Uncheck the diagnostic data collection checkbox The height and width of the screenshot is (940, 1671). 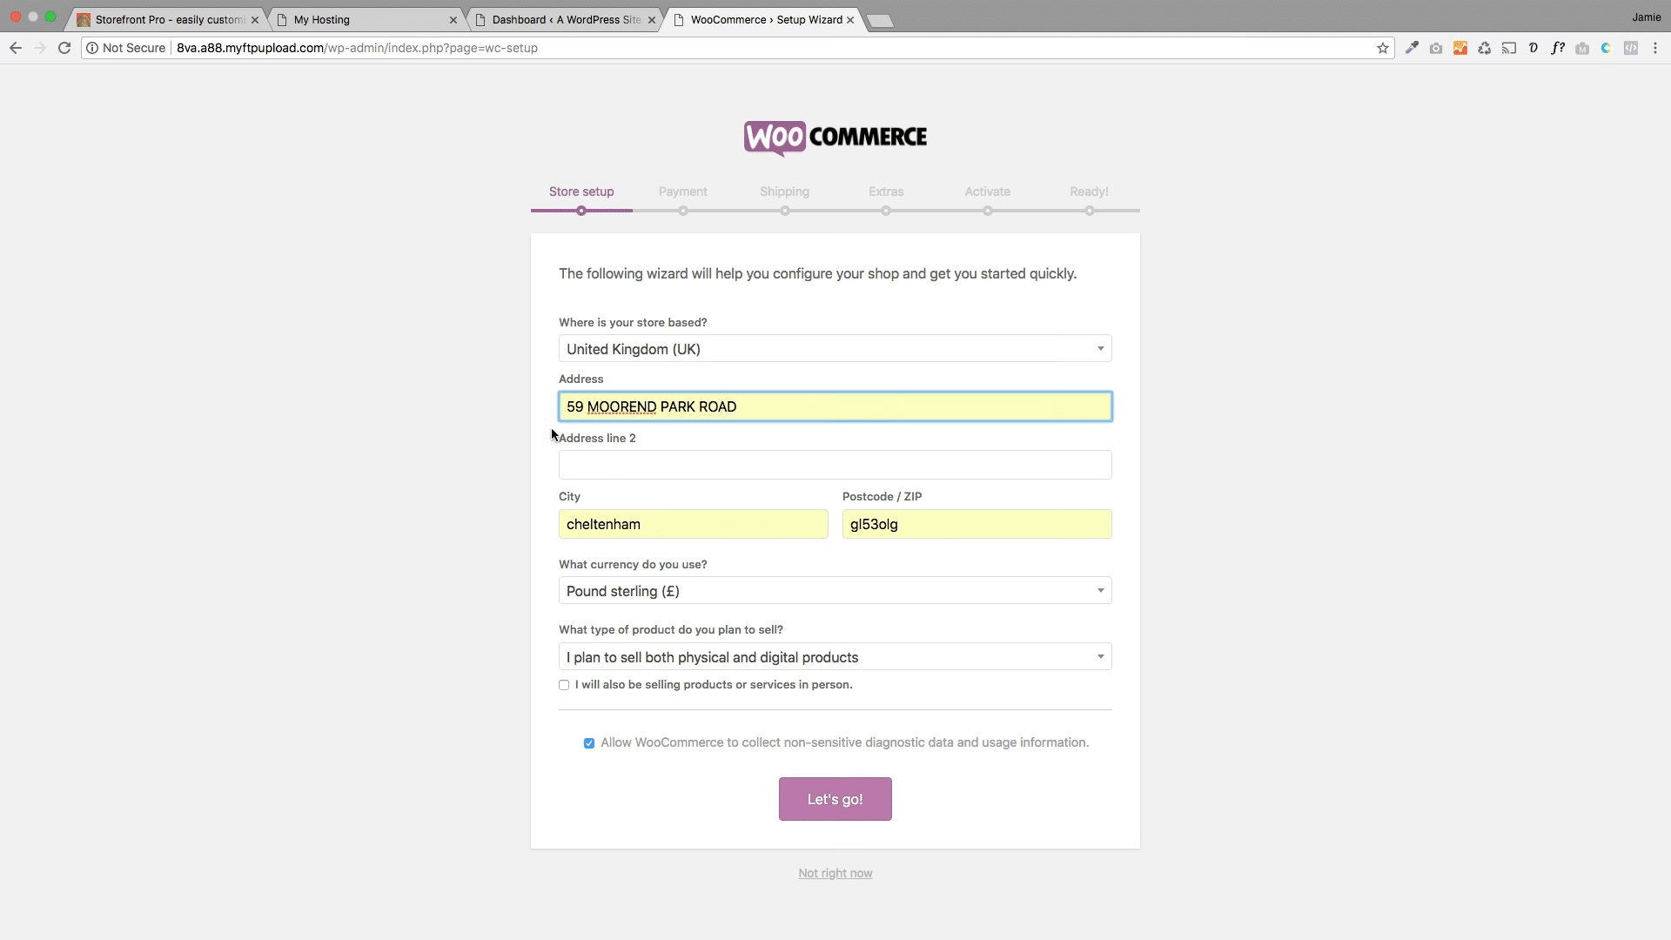[x=589, y=743]
